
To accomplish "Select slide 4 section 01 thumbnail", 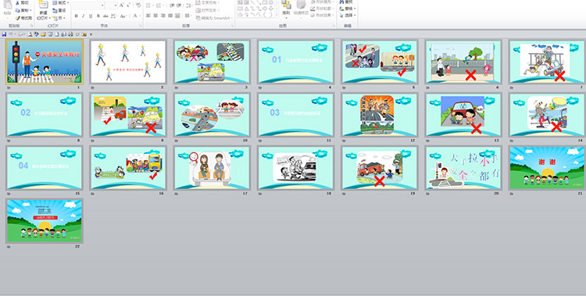I will click(x=295, y=62).
